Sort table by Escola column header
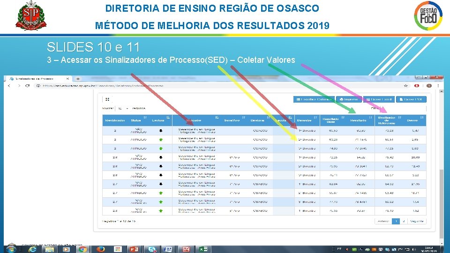This screenshot has height=253, width=450. pyautogui.click(x=284, y=120)
